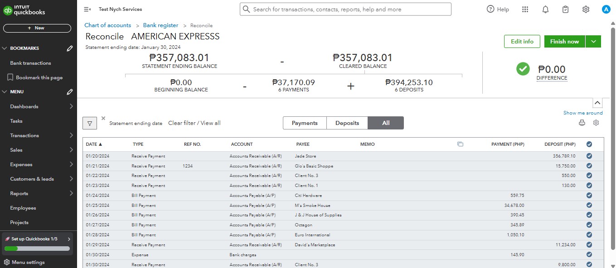Open the clipboard tasks icon in header

coord(565,9)
